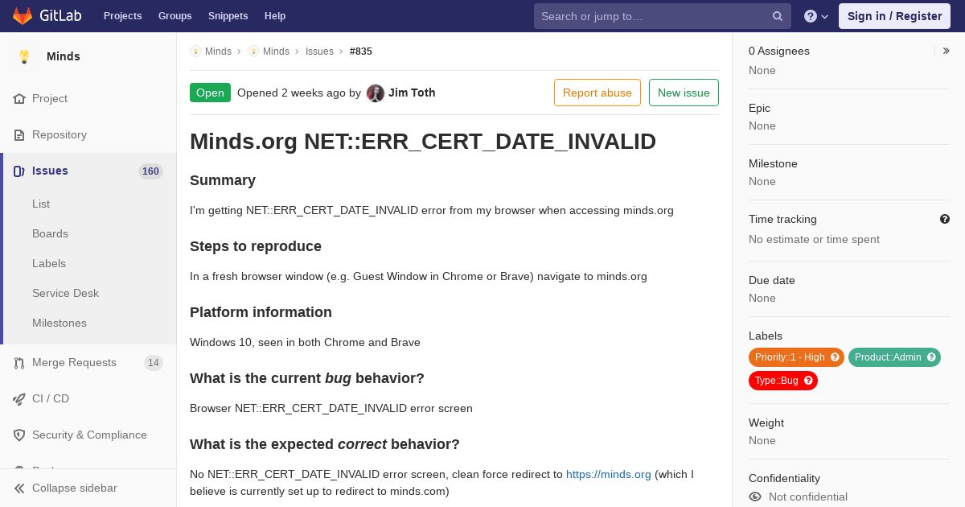The height and width of the screenshot is (507, 965).
Task: Open Security & Compliance in sidebar
Action: (x=88, y=435)
